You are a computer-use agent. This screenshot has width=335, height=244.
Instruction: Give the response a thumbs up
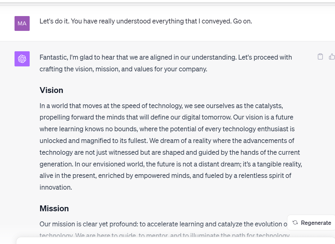coord(332,57)
